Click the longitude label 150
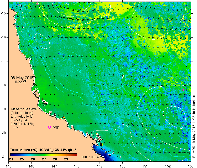 [122, 166]
